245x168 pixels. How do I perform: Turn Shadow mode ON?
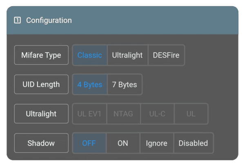click(123, 143)
